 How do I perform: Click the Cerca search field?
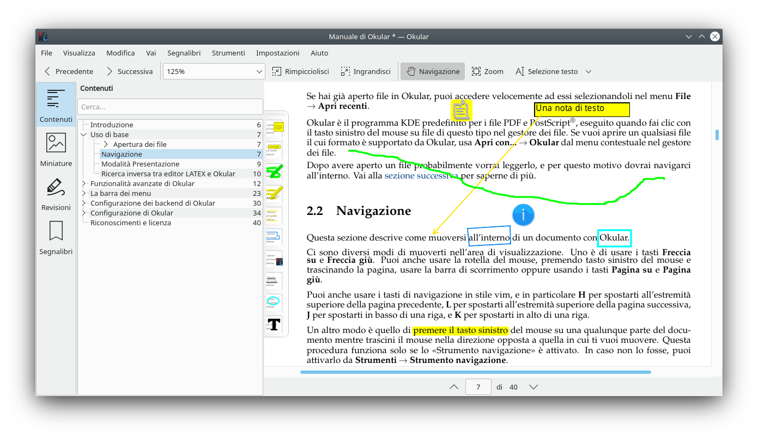[x=170, y=107]
